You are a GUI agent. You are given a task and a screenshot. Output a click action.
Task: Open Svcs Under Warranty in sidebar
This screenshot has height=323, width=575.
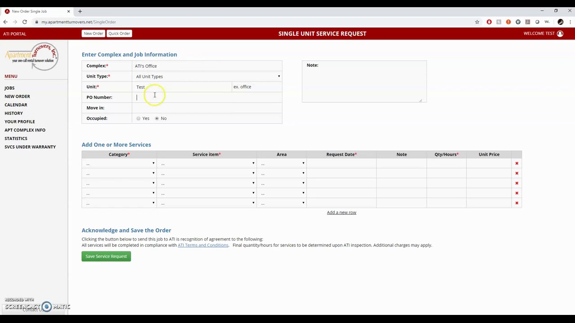click(30, 147)
